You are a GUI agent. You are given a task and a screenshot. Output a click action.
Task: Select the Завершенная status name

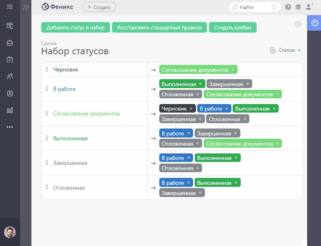click(x=70, y=163)
